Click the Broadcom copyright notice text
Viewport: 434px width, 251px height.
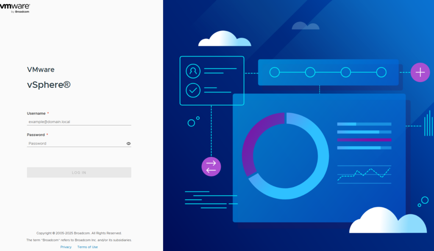pos(79,233)
